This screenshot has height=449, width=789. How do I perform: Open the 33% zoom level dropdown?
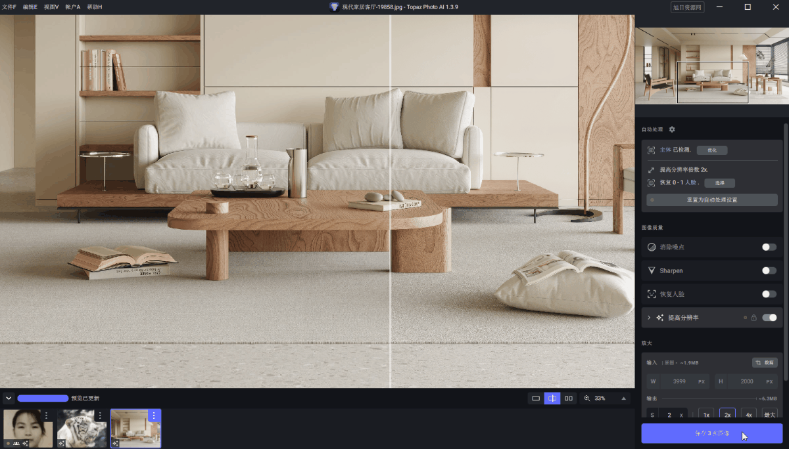pyautogui.click(x=602, y=398)
